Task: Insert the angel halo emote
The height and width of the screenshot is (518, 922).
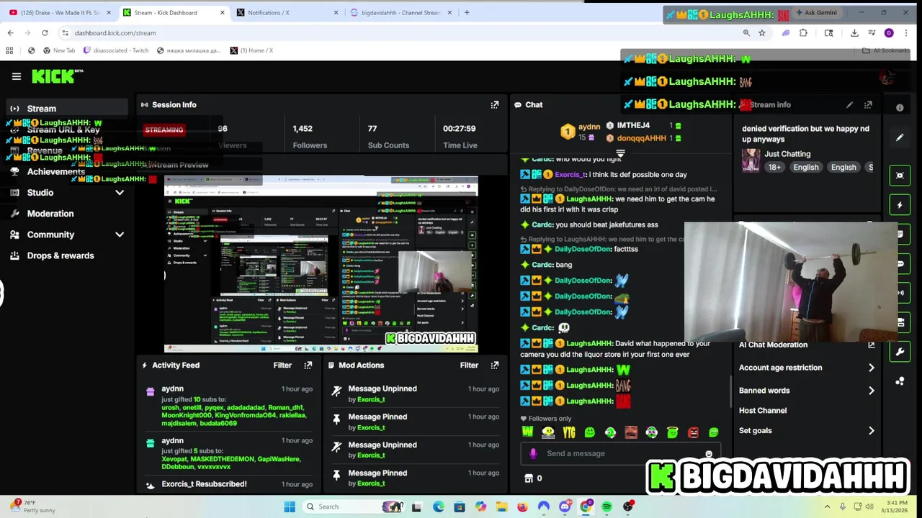Action: (672, 432)
